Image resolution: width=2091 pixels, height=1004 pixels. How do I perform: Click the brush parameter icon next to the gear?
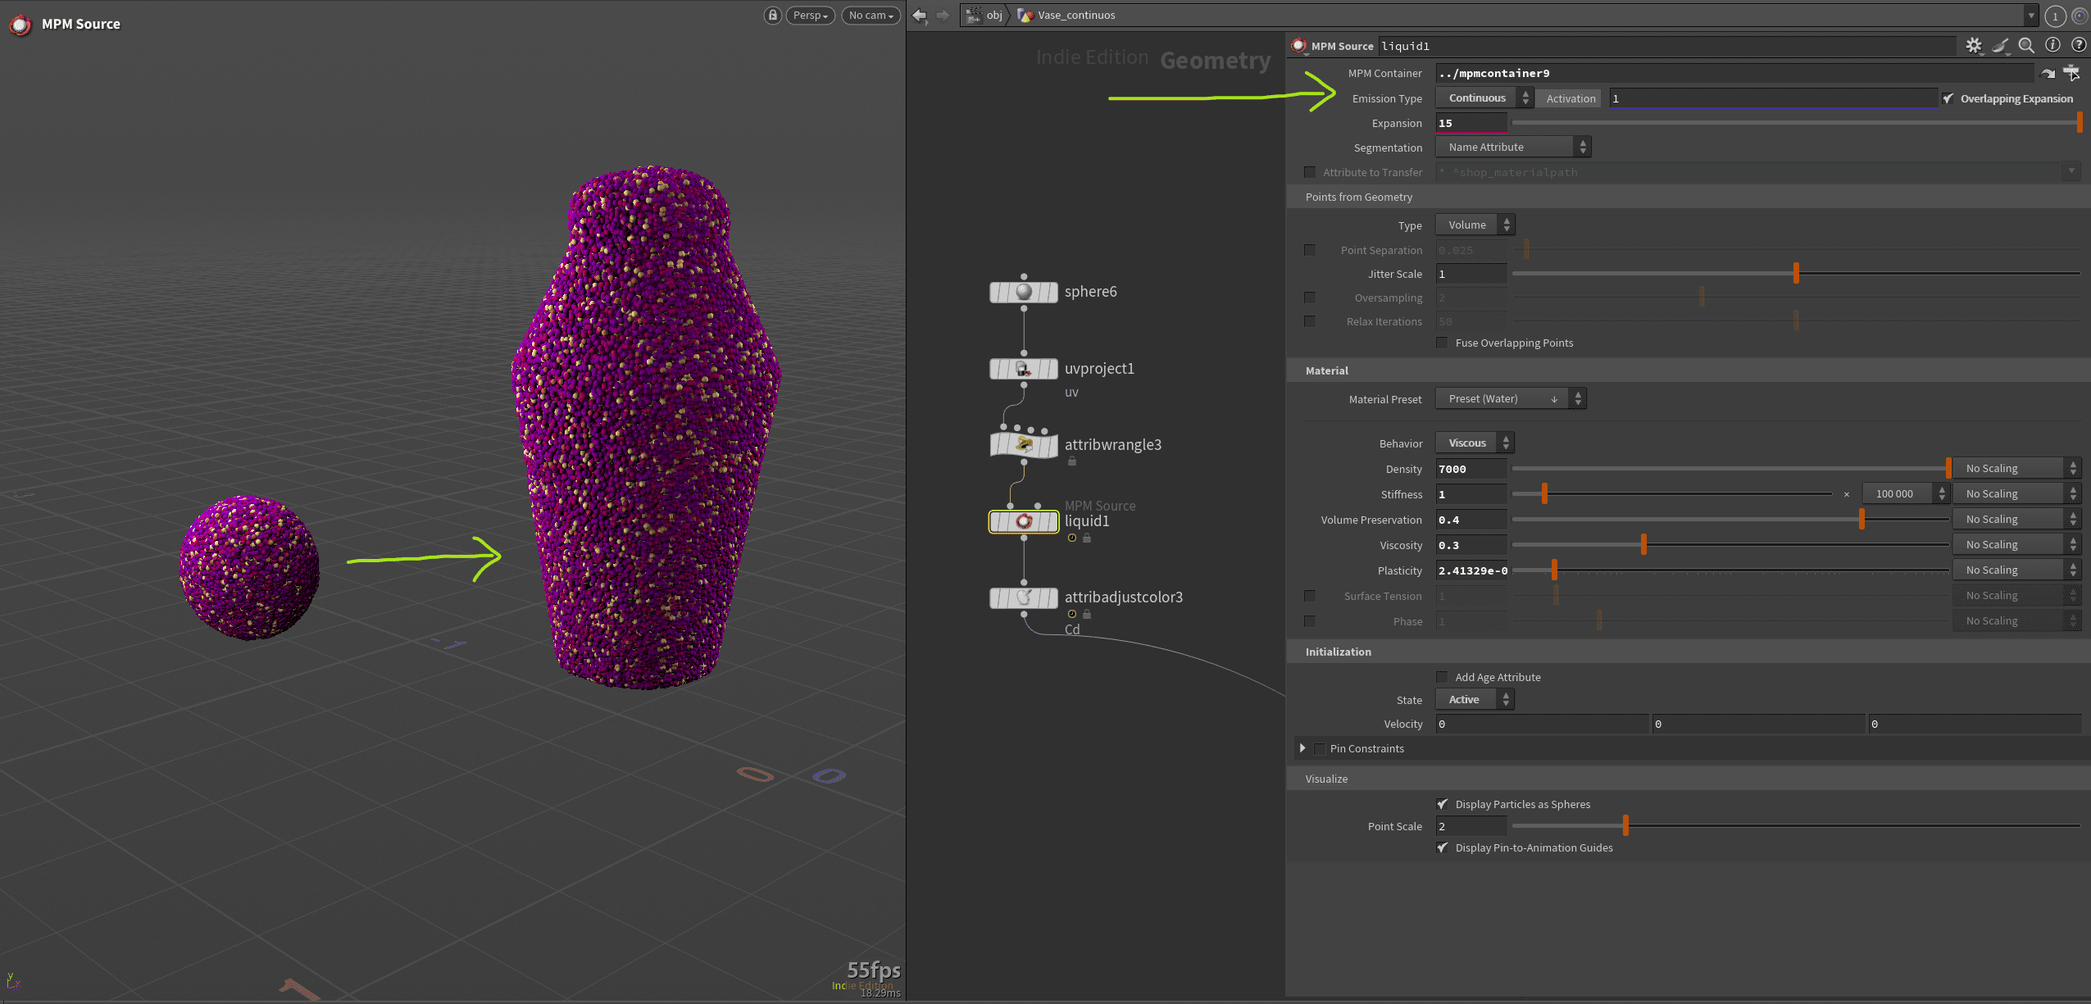[2000, 46]
